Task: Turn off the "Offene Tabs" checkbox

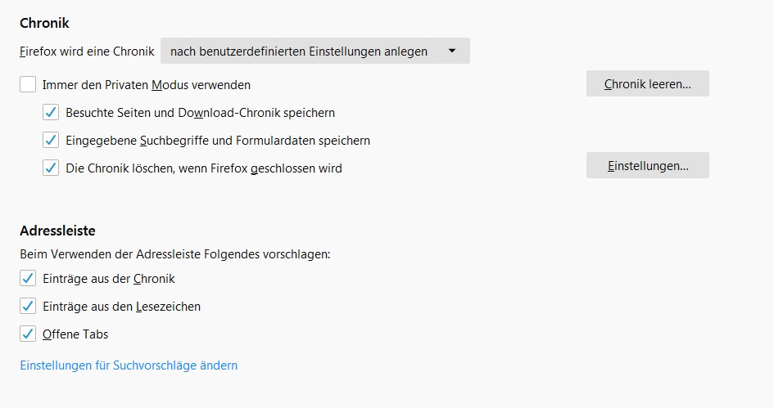Action: [28, 334]
